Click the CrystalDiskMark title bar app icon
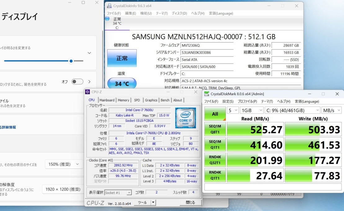The width and height of the screenshot is (344, 211). (x=207, y=94)
